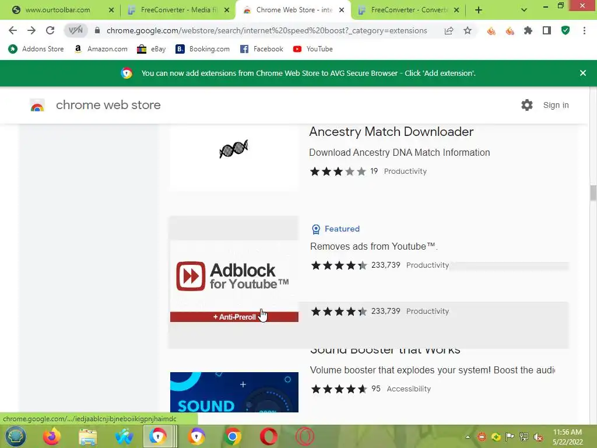
Task: Click the AVG green shield icon
Action: click(566, 30)
